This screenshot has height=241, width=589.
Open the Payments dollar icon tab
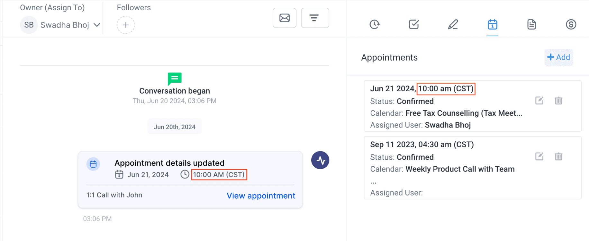(x=571, y=24)
